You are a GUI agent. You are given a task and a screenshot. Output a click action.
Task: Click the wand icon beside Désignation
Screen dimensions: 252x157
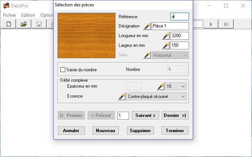pos(147,26)
